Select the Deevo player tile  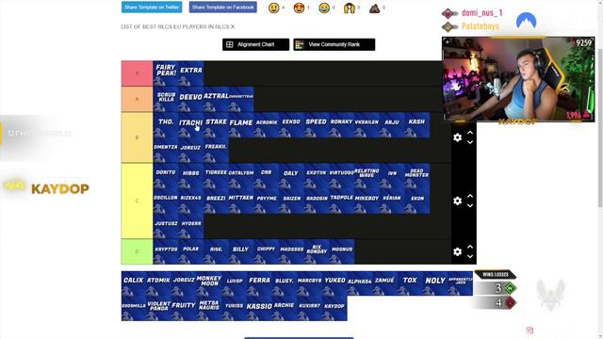[x=191, y=99]
